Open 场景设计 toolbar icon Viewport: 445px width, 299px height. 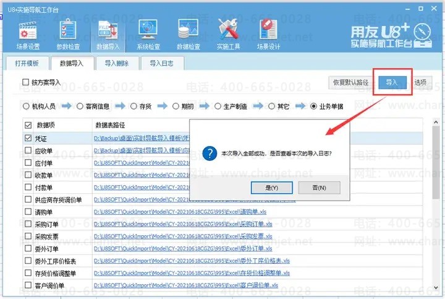point(268,35)
